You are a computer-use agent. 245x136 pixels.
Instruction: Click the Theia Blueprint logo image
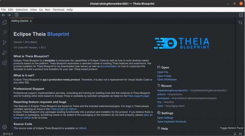coord(182,43)
